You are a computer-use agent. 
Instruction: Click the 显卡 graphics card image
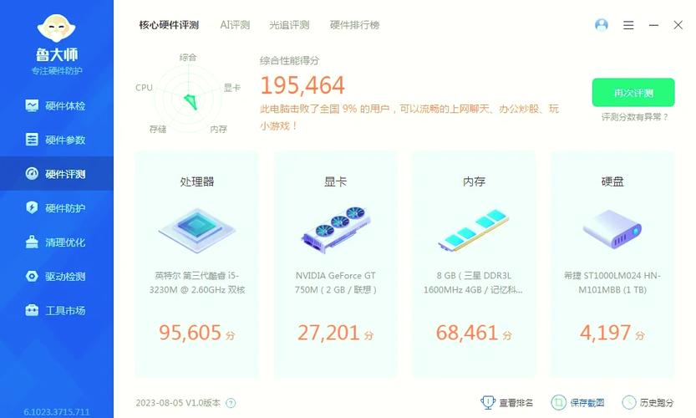[x=335, y=229]
